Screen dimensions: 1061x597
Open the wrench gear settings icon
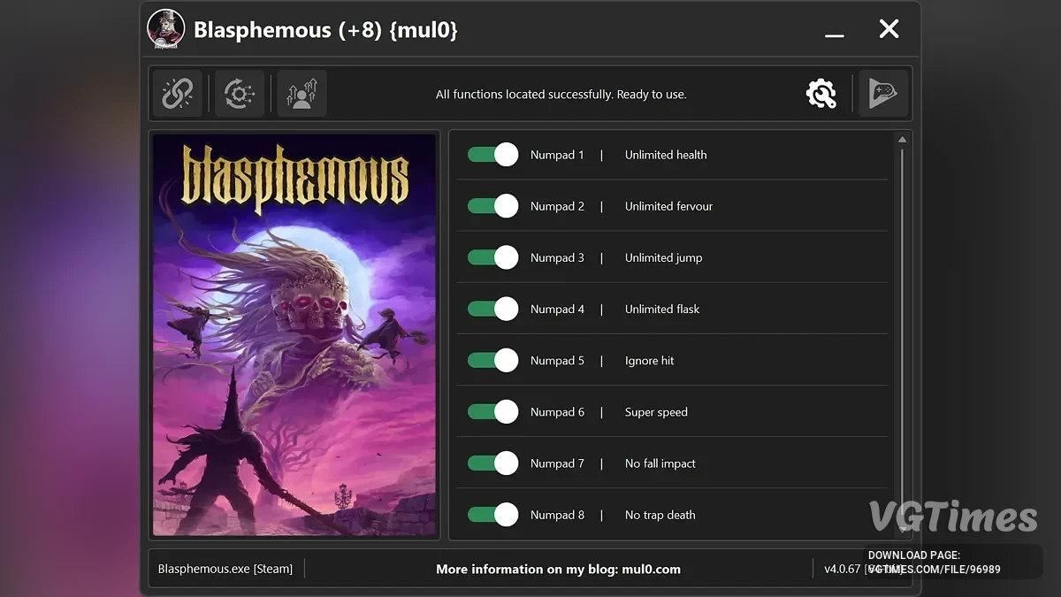click(821, 94)
